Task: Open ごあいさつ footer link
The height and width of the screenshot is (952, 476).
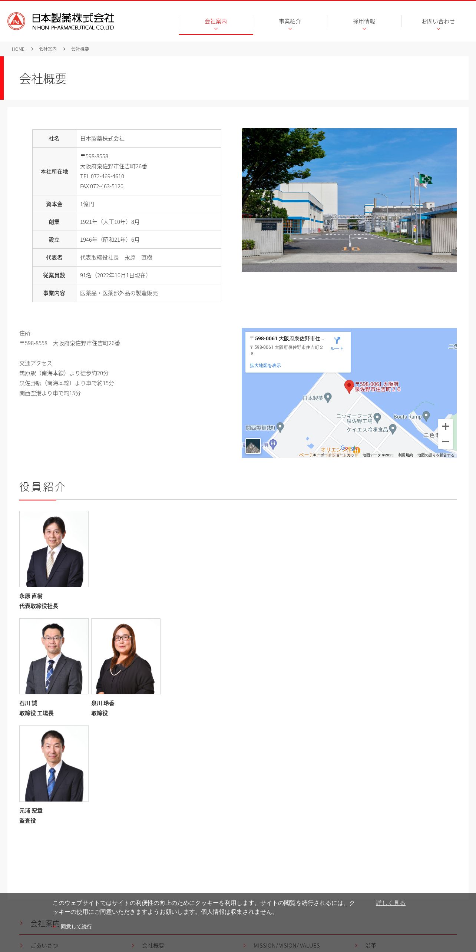Action: tap(44, 945)
